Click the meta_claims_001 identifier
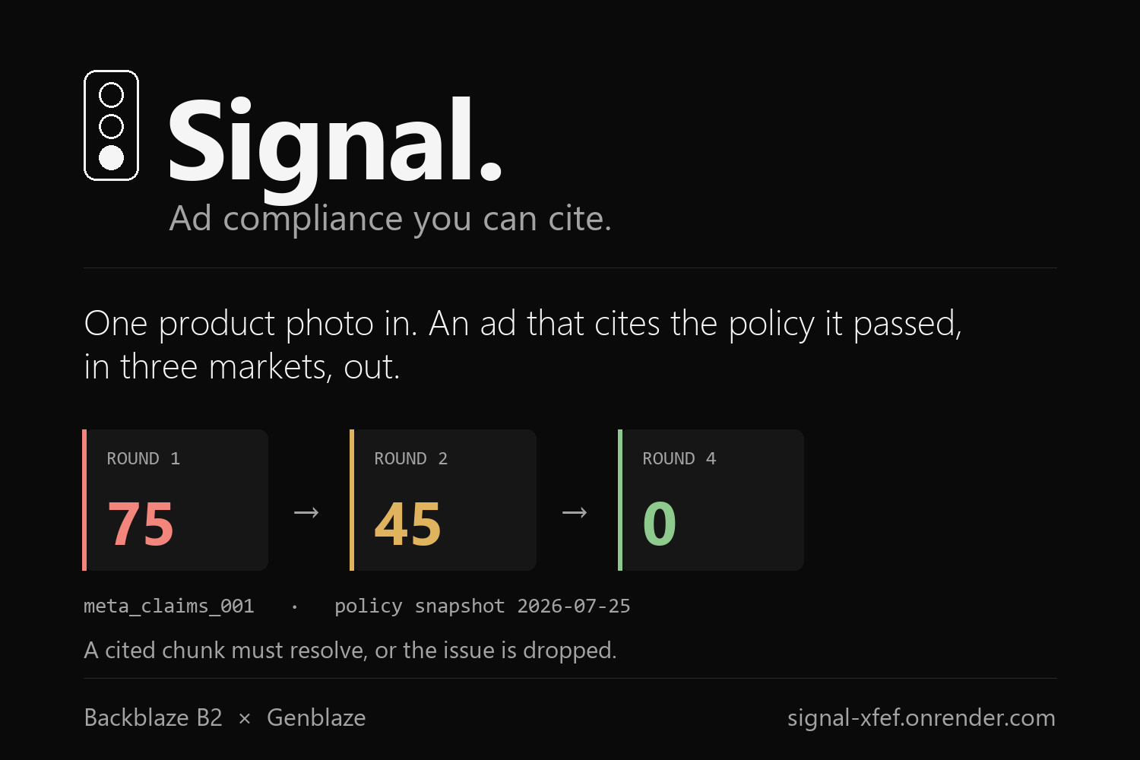 pos(169,606)
